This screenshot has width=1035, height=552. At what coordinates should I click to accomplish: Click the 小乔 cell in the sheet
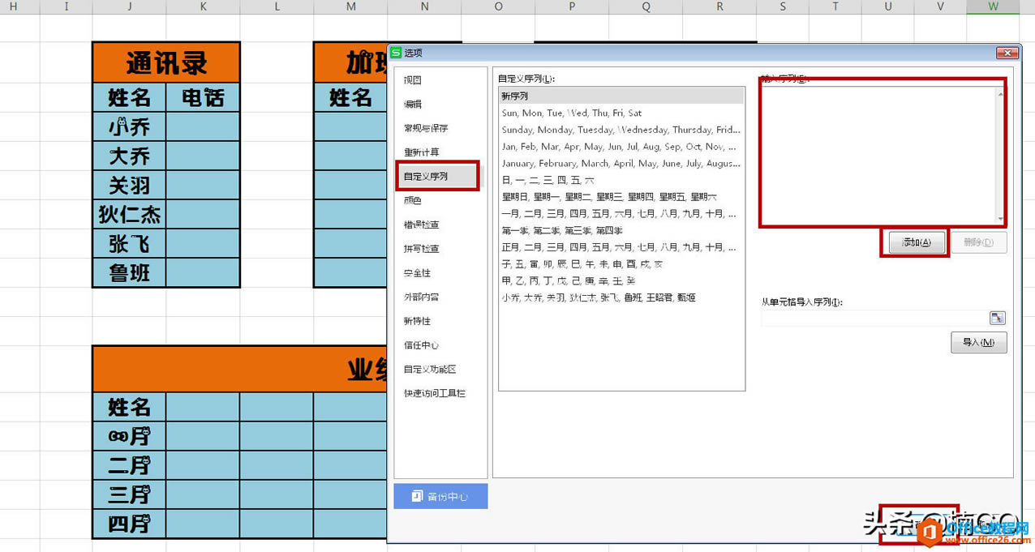pos(130,126)
